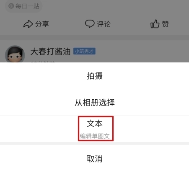Image resolution: width=189 pixels, height=170 pixels.
Task: Tap the dimmed divider below 分享 row
Action: [x=94, y=37]
